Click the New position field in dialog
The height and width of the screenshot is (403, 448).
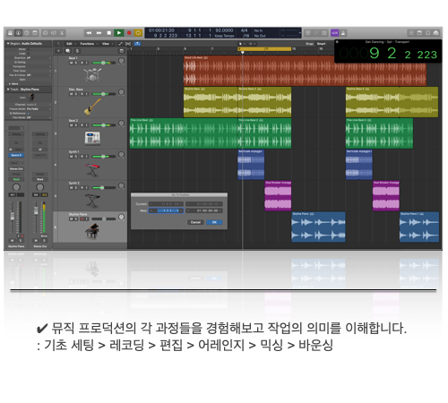[x=166, y=210]
